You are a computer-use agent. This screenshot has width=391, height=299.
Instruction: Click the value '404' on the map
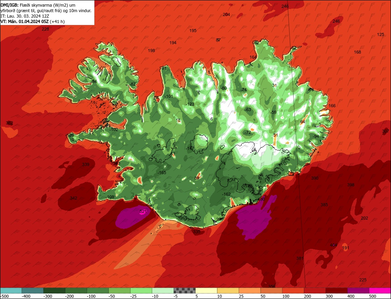click(x=334, y=245)
